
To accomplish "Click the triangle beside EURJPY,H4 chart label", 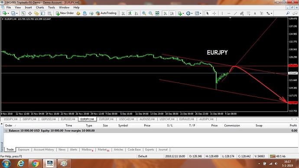I will 3,19.
